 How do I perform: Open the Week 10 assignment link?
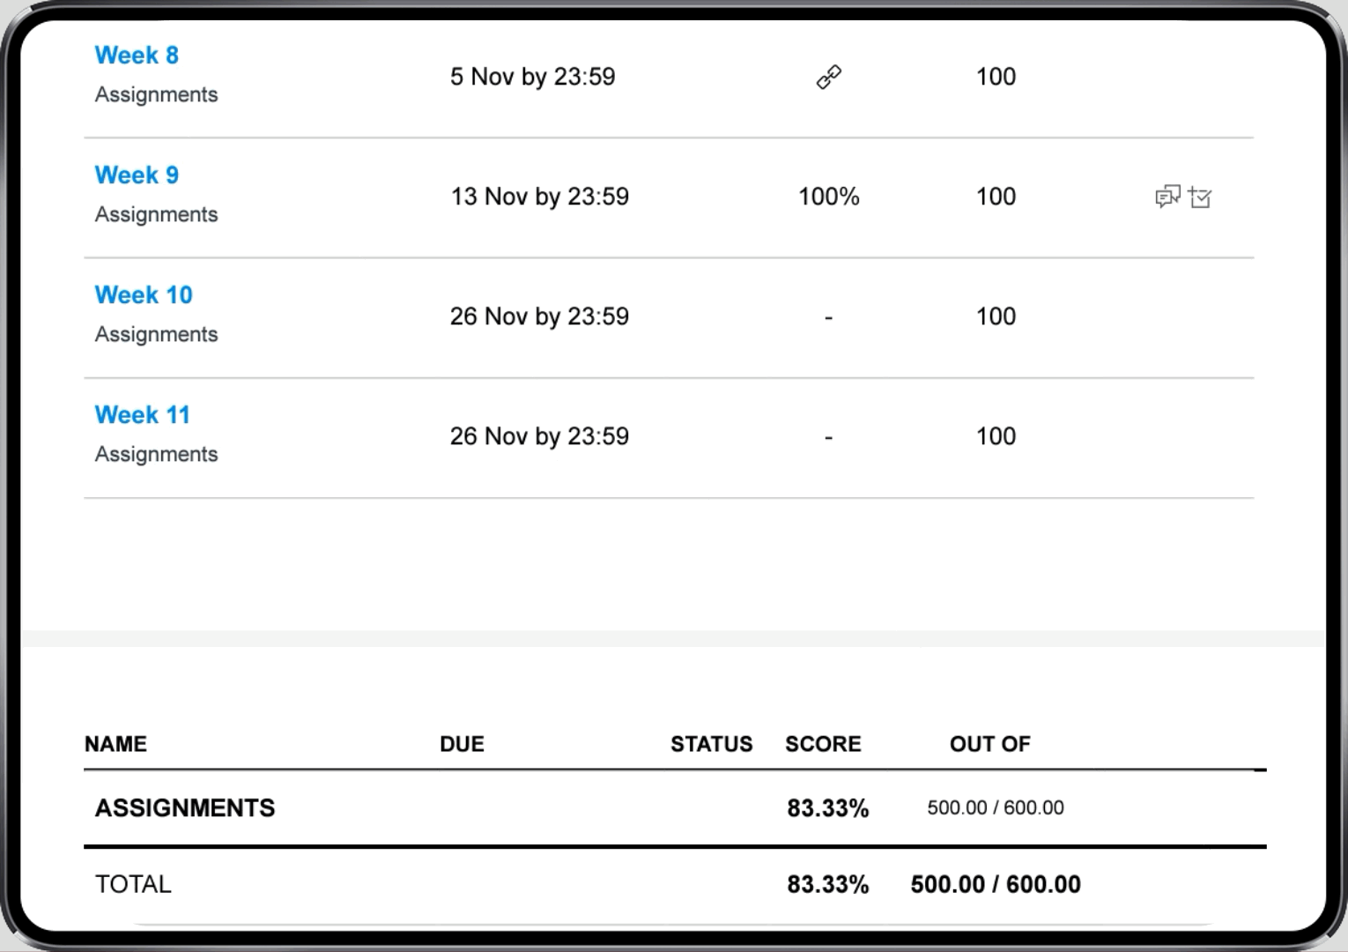(x=144, y=295)
